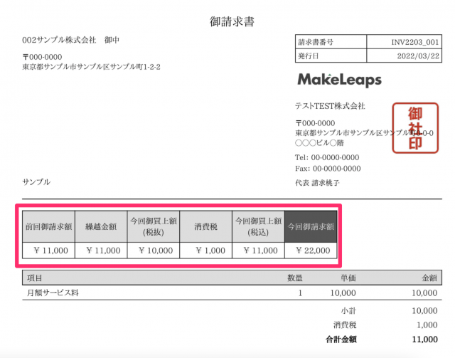This screenshot has height=358, width=455.
Task: Select the ¥ 22,000 billed amount
Action: (310, 251)
